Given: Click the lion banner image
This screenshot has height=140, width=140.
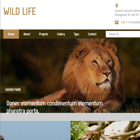Looking at the screenshot, I should coord(70,65).
